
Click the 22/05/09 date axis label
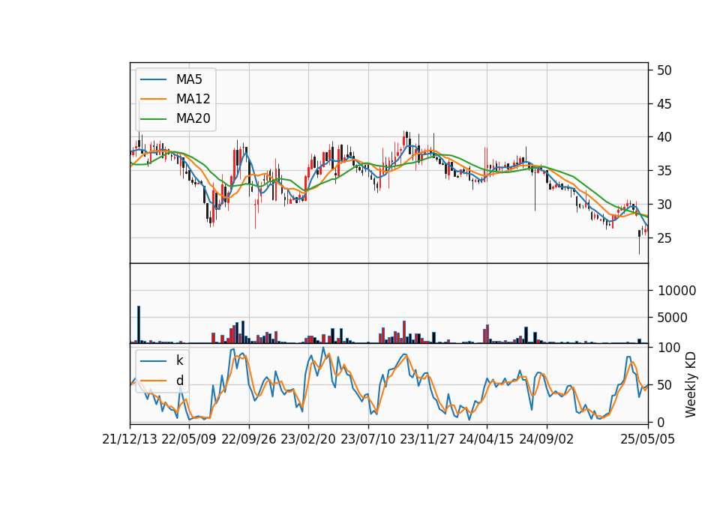tap(189, 439)
